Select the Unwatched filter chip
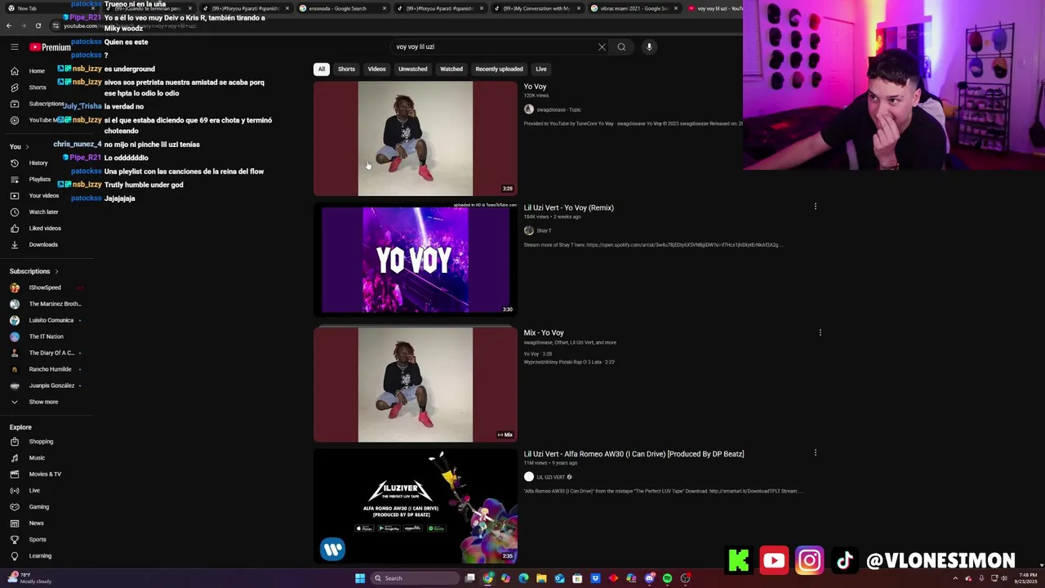Screen dimensions: 1045x588 [412, 69]
